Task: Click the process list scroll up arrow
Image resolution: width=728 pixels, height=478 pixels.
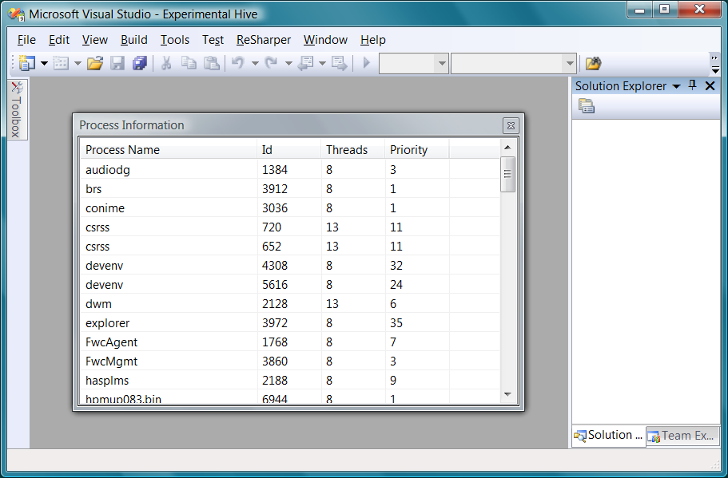Action: (507, 148)
